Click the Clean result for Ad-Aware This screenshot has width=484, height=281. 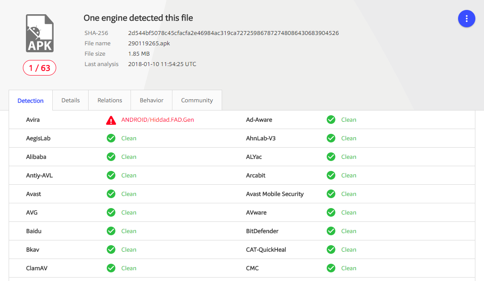pyautogui.click(x=349, y=120)
